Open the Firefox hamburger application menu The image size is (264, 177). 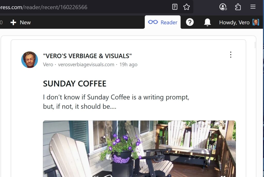pos(253,7)
